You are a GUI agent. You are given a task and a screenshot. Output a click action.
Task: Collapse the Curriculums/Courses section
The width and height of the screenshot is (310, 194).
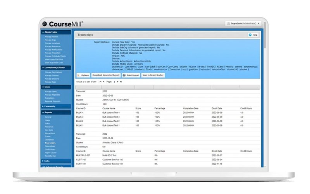coord(56,68)
